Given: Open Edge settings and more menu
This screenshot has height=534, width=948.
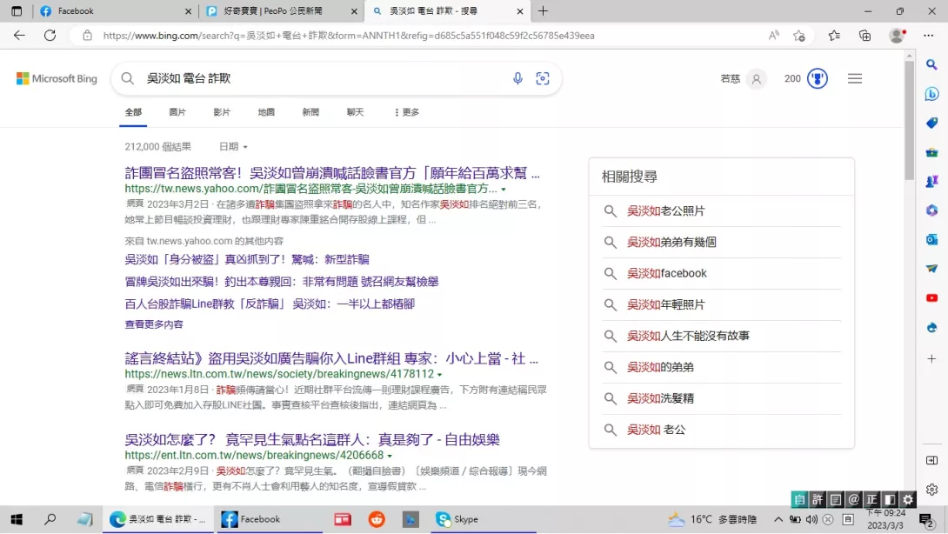Looking at the screenshot, I should (929, 36).
